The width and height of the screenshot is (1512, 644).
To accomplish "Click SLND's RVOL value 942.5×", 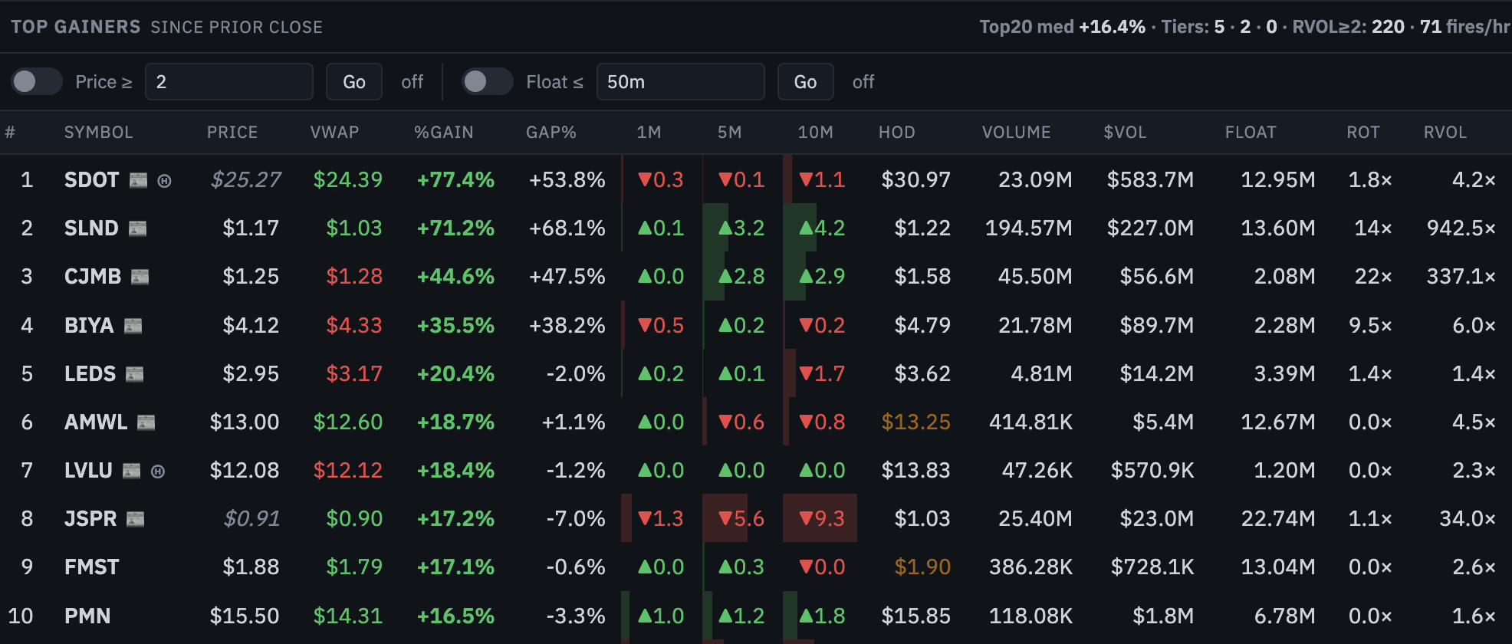I will coord(1461,228).
